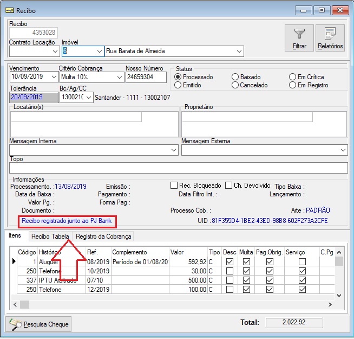Viewport: 354px width, 339px height.
Task: Click the PADRÃO Arte value
Action: [318, 210]
